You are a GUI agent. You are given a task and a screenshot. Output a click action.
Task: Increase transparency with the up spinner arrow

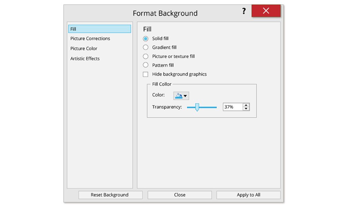pyautogui.click(x=246, y=105)
